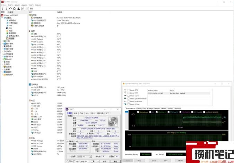Click the AIDA64 v6.50 root icon
The width and height of the screenshot is (234, 163).
point(2,15)
